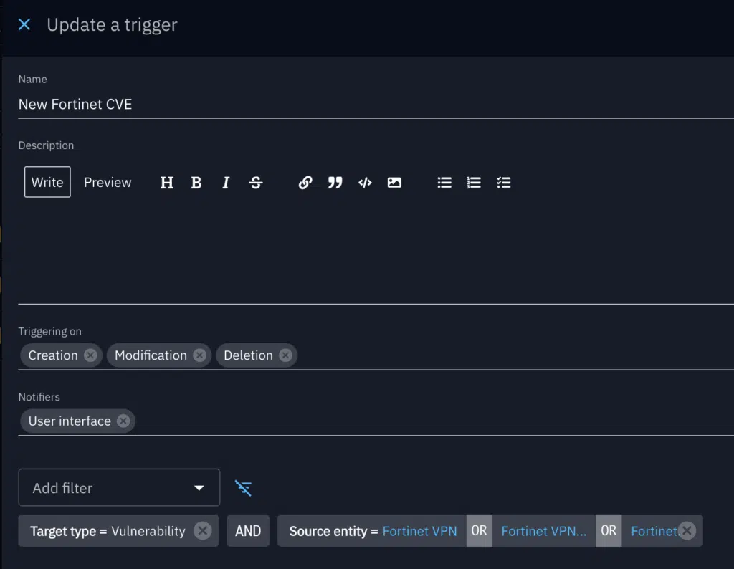Switch to the Preview tab
This screenshot has width=734, height=569.
pos(108,183)
